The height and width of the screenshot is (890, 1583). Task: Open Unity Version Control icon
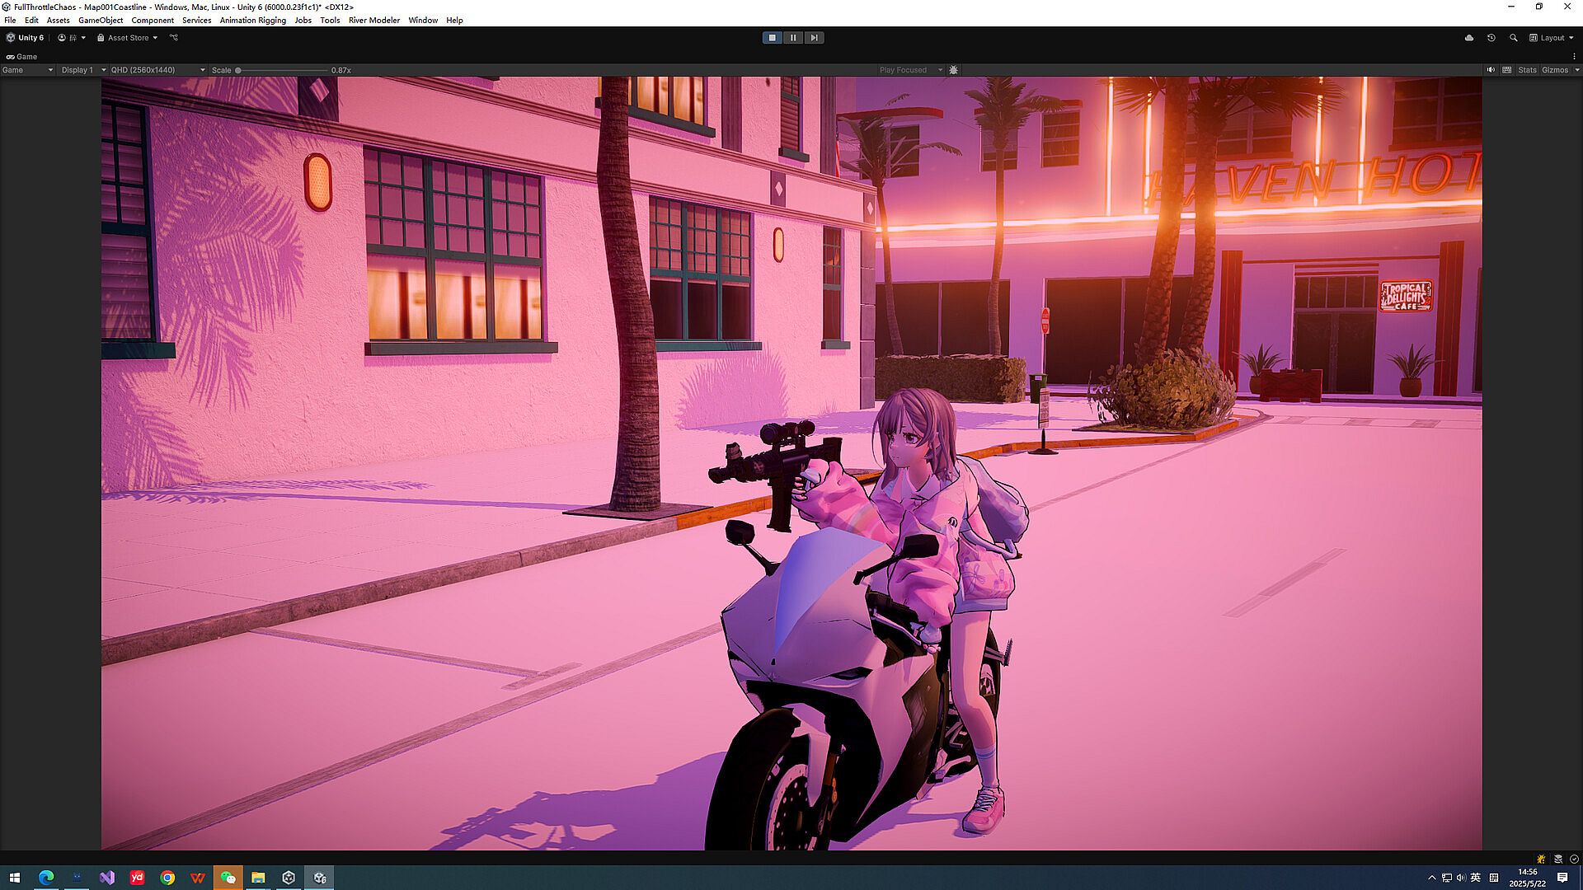pyautogui.click(x=174, y=38)
